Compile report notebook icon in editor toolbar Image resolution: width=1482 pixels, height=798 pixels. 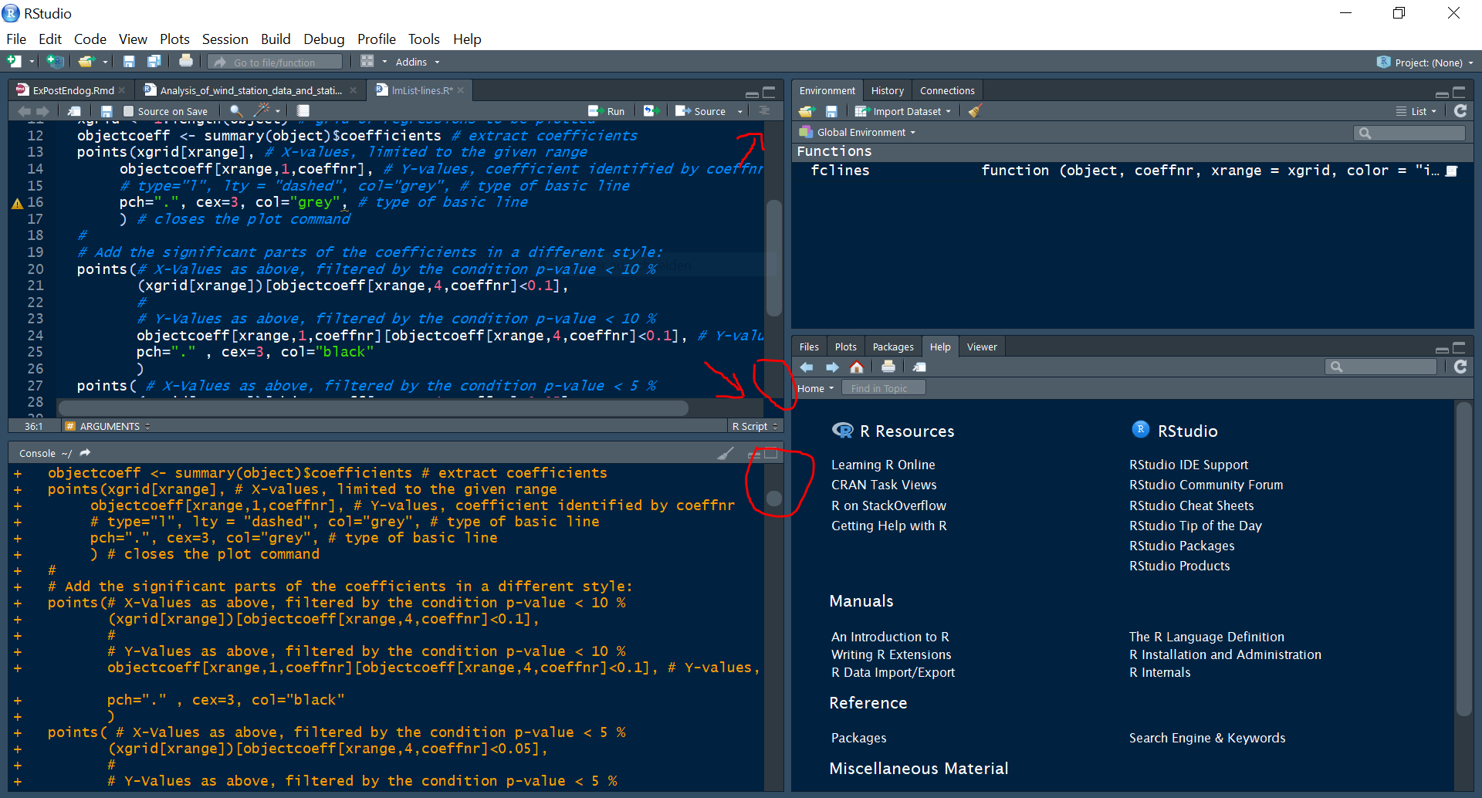tap(303, 111)
